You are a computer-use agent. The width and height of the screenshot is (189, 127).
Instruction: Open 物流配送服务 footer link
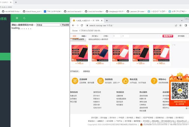[121, 99]
